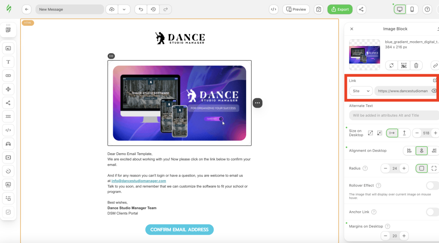439x243 pixels.
Task: Select the height size option
Action: click(x=404, y=133)
